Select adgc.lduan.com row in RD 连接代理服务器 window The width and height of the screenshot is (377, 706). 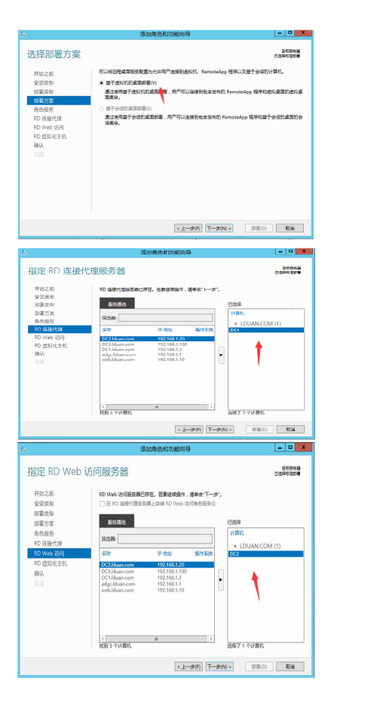pos(158,354)
